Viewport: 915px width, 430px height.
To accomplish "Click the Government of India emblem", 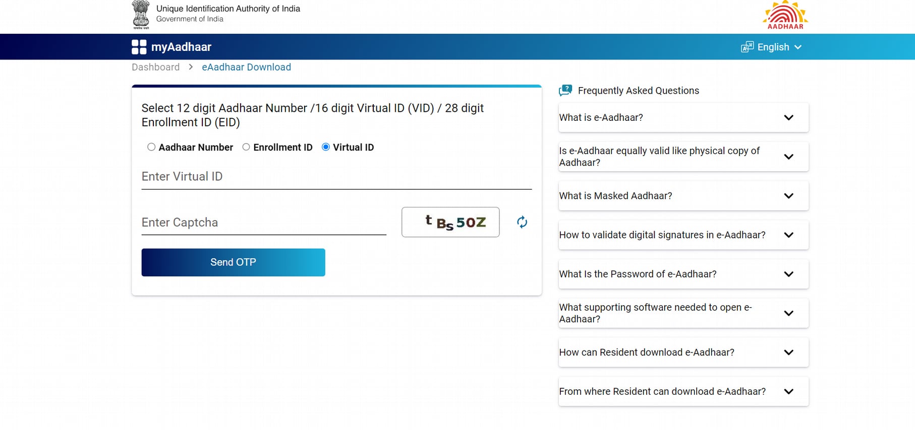I will click(x=141, y=15).
